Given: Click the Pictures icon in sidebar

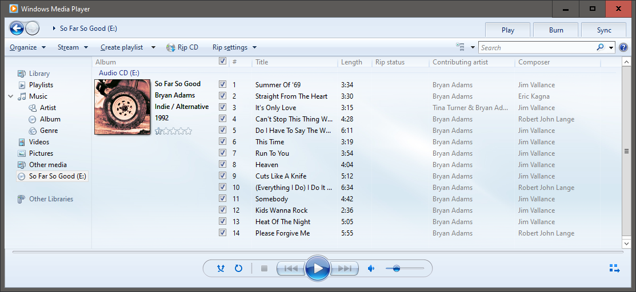Looking at the screenshot, I should tap(22, 153).
